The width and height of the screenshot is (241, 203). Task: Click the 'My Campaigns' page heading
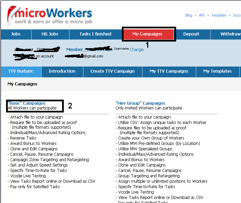click(22, 84)
